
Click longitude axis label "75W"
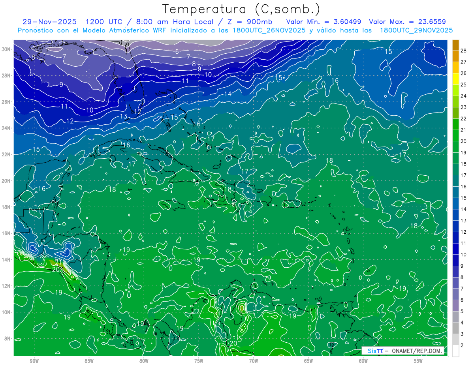pos(199,361)
